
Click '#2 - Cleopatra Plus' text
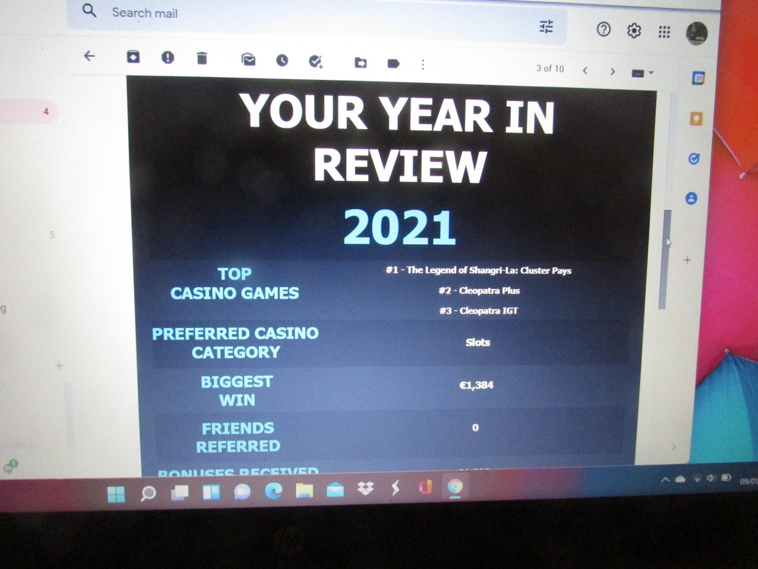479,291
